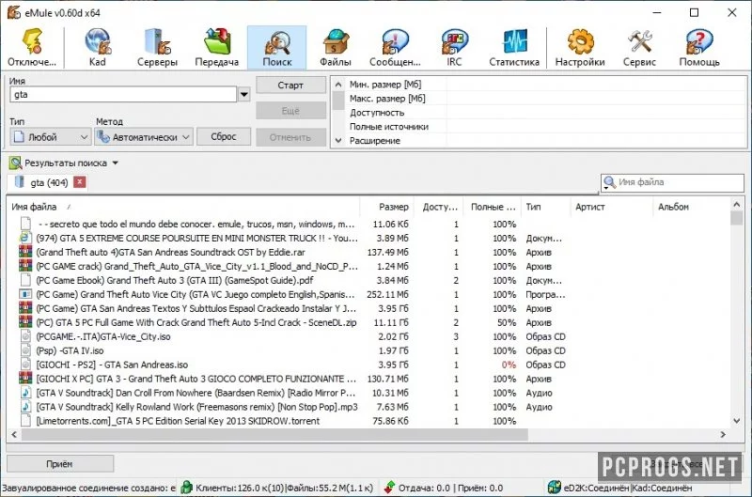This screenshot has width=752, height=497.
Task: Click the upload/download arrows icon in the status bar
Action: (389, 488)
